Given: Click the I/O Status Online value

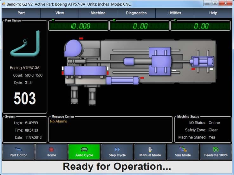Looking at the screenshot, I should [214, 123].
